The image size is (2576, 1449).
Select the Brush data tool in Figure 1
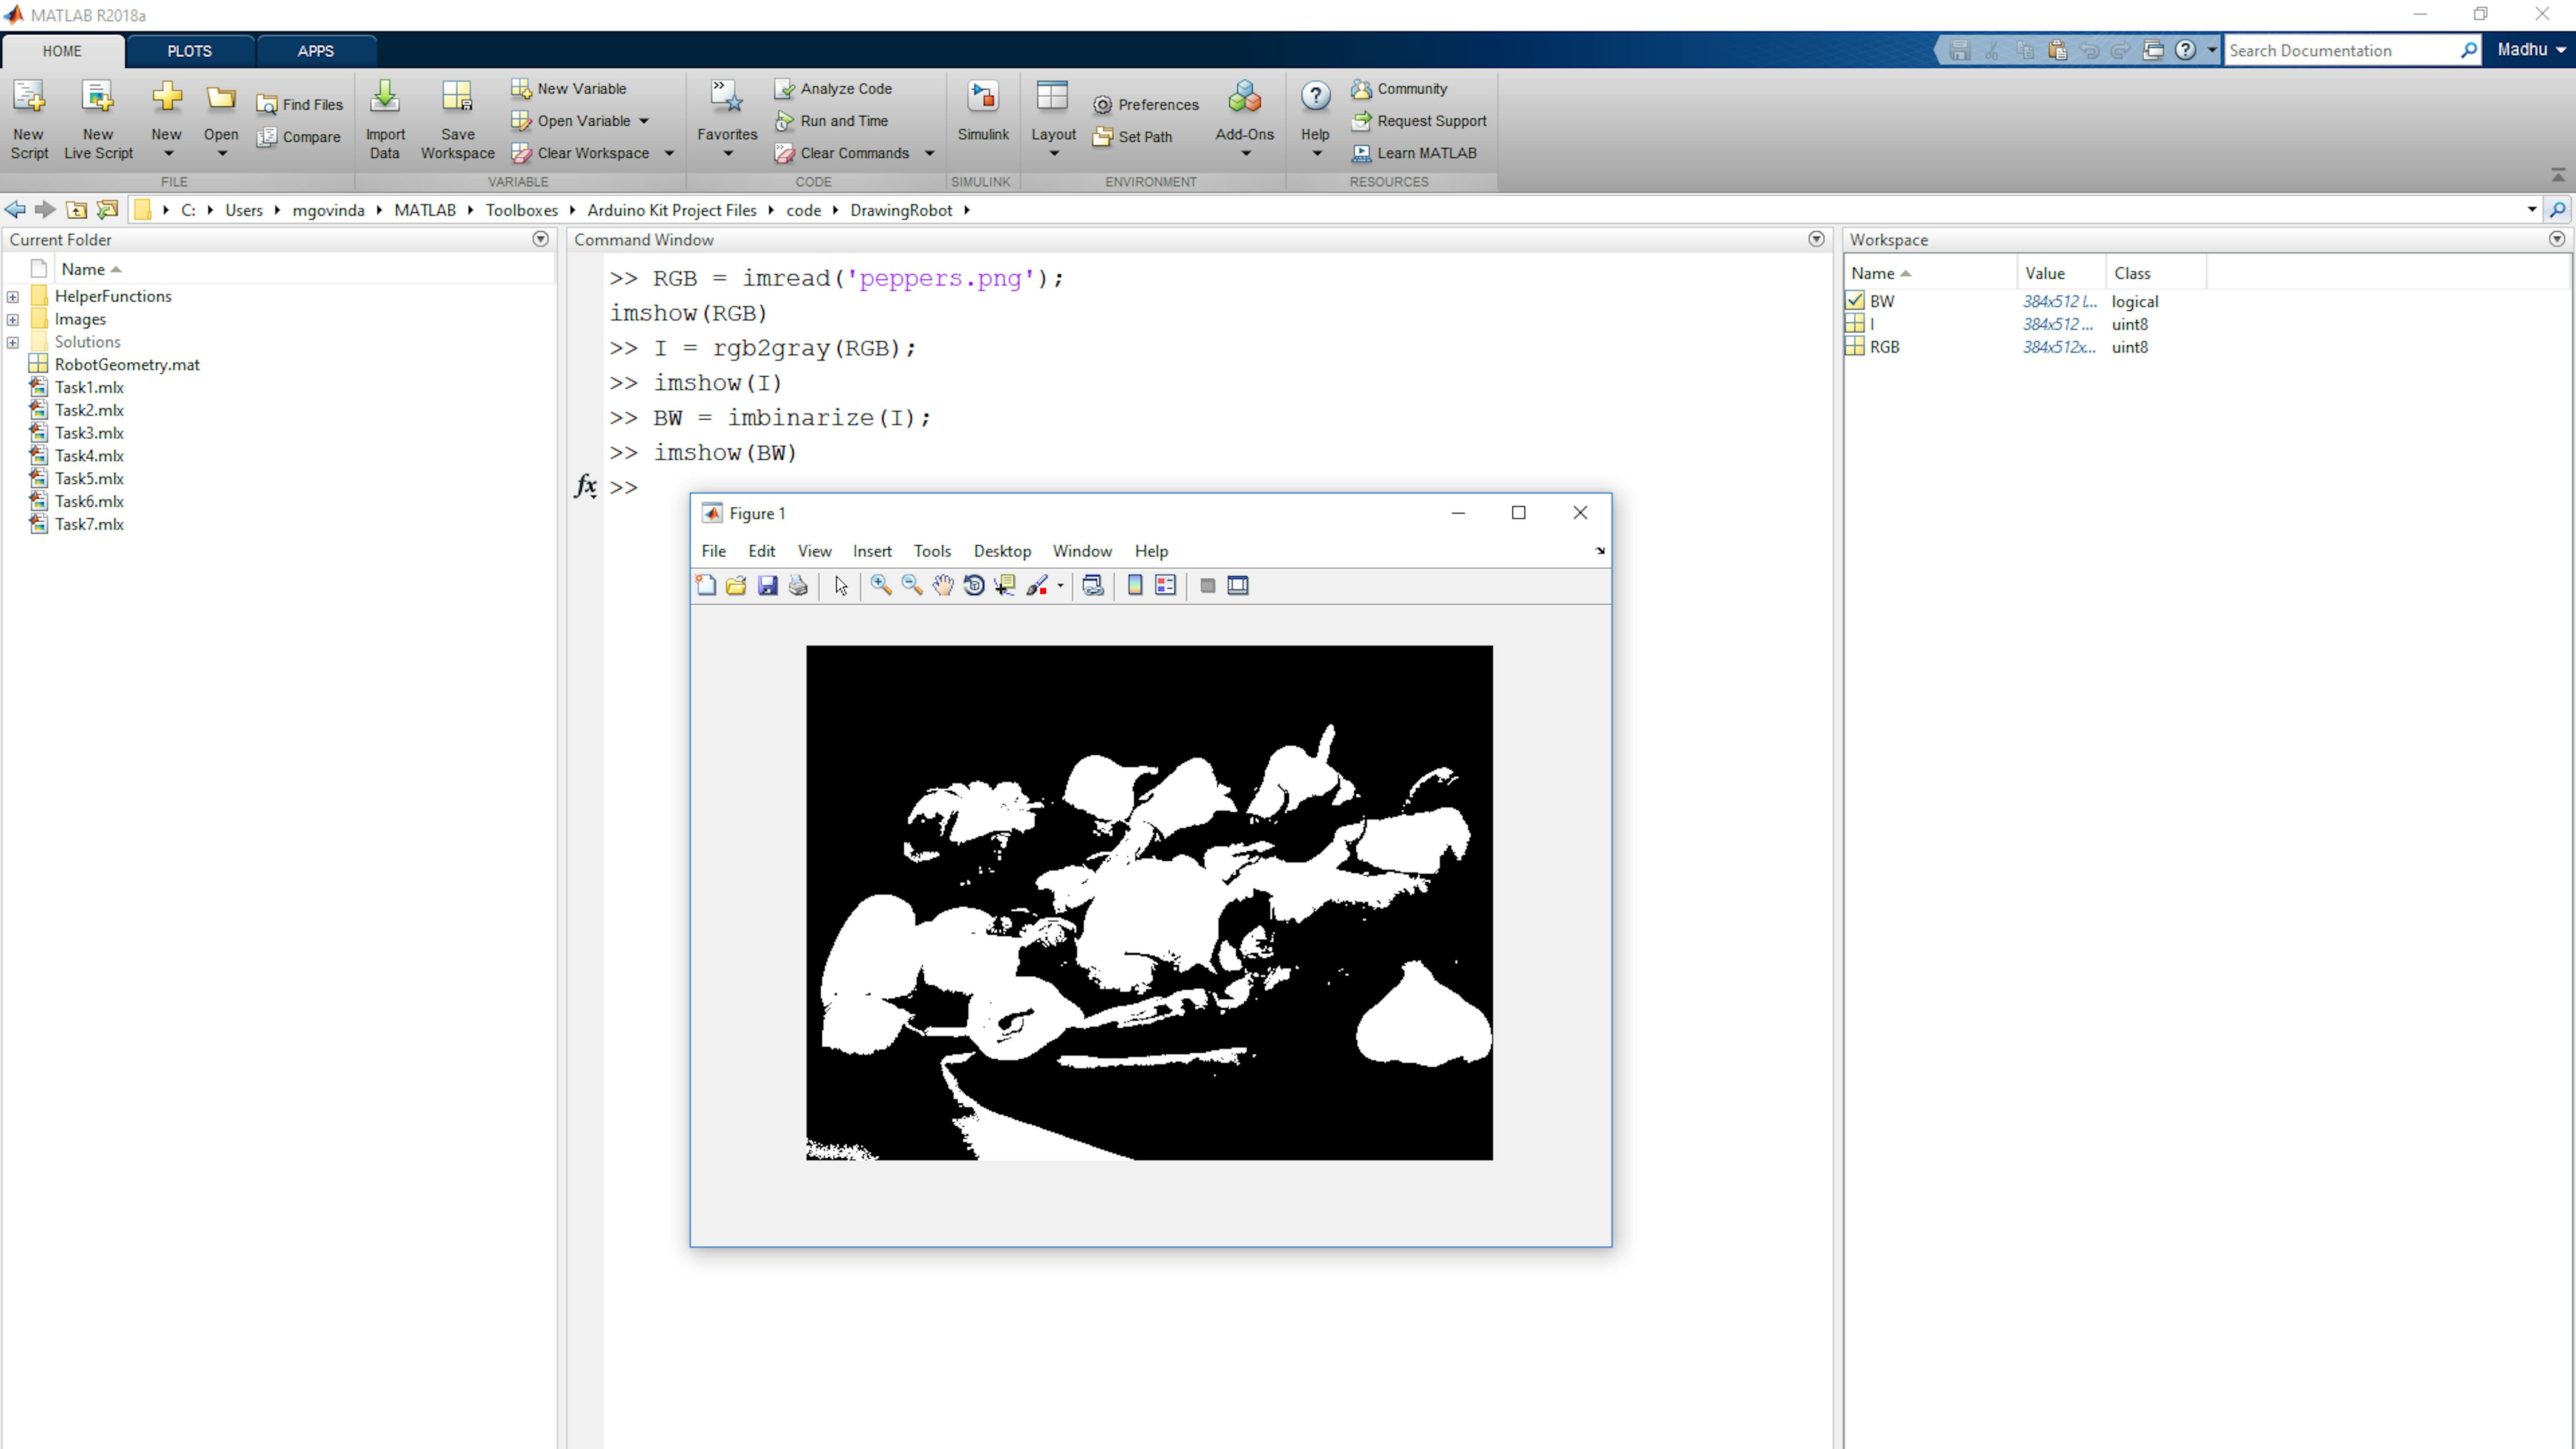click(x=1037, y=586)
